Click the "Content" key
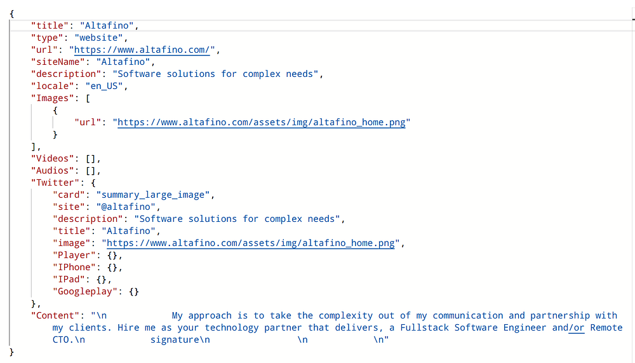635x363 pixels. click(x=55, y=315)
